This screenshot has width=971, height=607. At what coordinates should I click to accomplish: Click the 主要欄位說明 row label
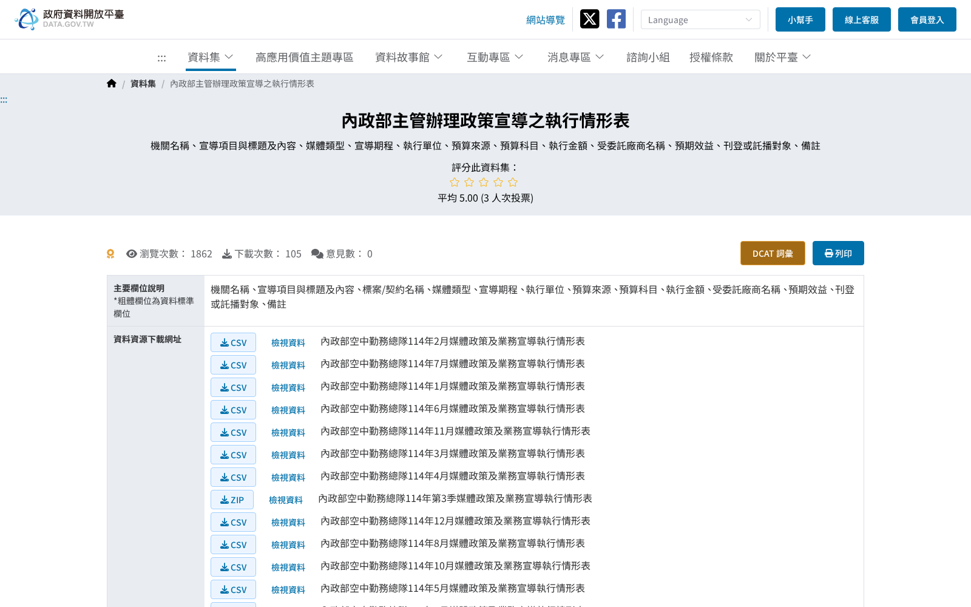[139, 288]
